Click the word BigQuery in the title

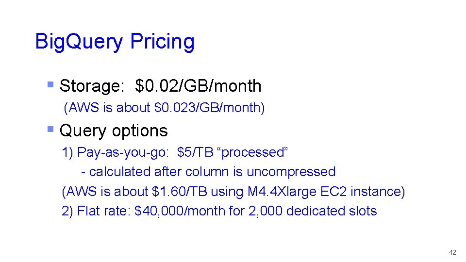click(x=79, y=42)
